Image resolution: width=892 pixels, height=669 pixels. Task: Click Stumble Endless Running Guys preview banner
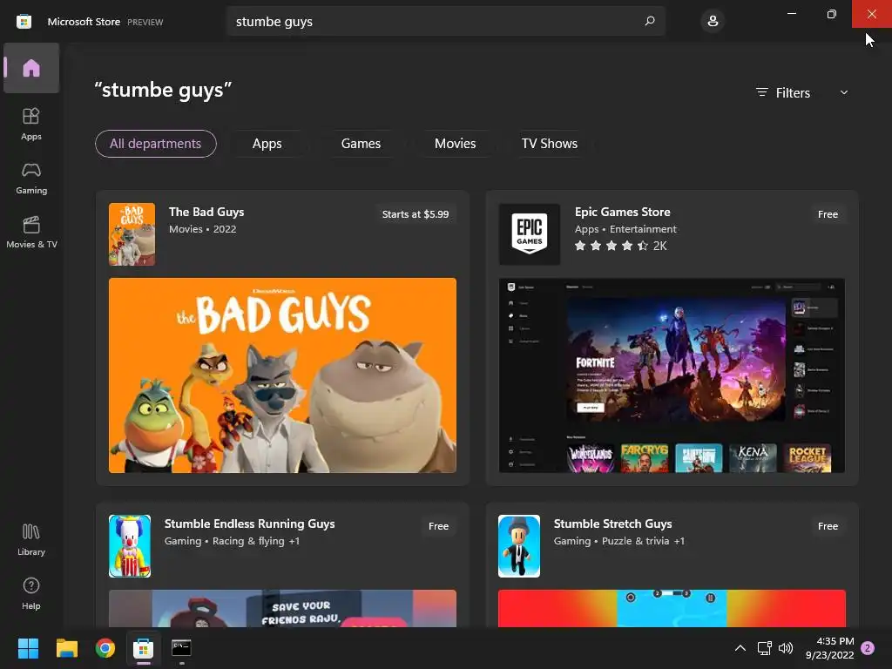point(282,608)
